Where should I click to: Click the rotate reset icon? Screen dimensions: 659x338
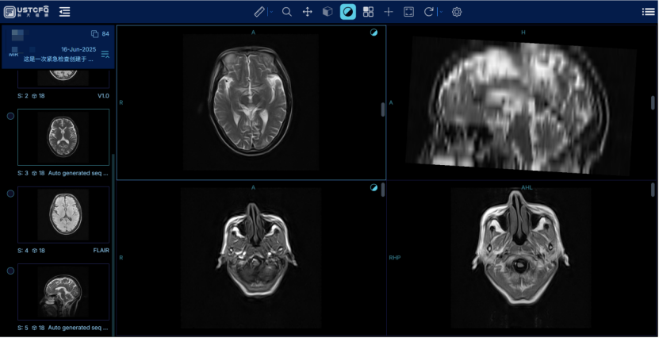(428, 12)
